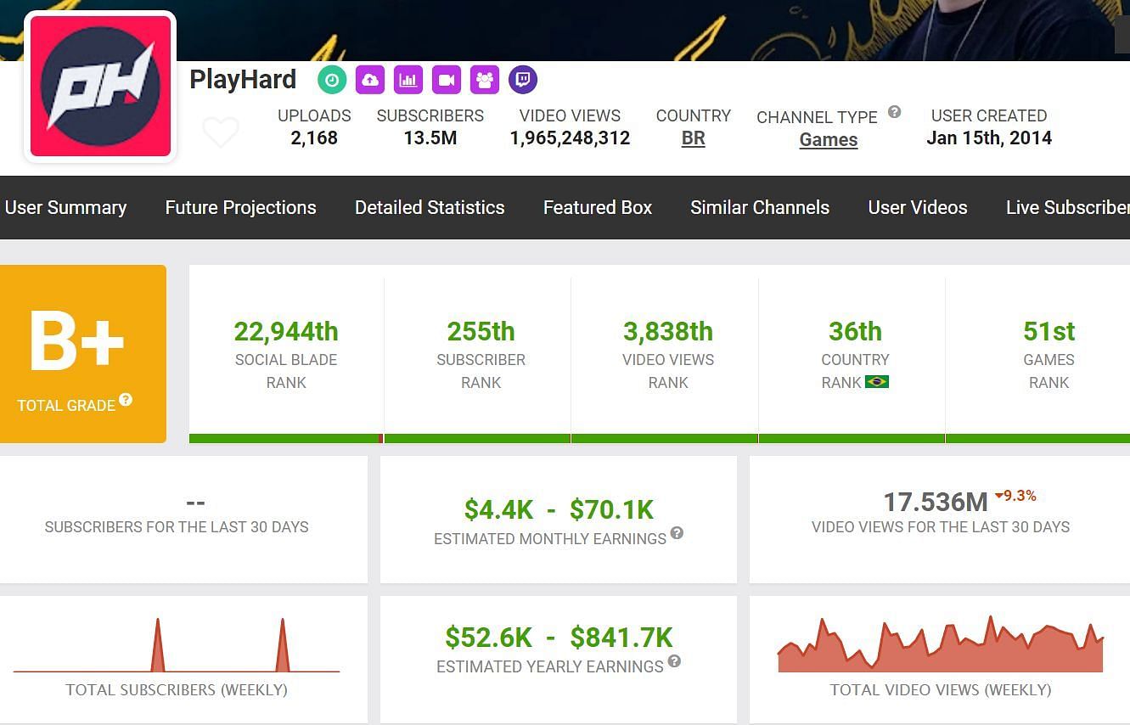This screenshot has height=725, width=1130.
Task: Click the PlayHard channel avatar
Action: click(101, 87)
